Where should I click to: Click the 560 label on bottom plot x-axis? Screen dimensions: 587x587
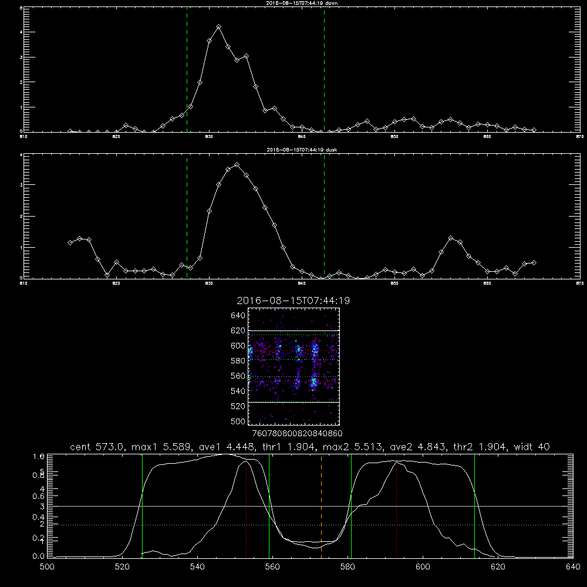tap(272, 567)
